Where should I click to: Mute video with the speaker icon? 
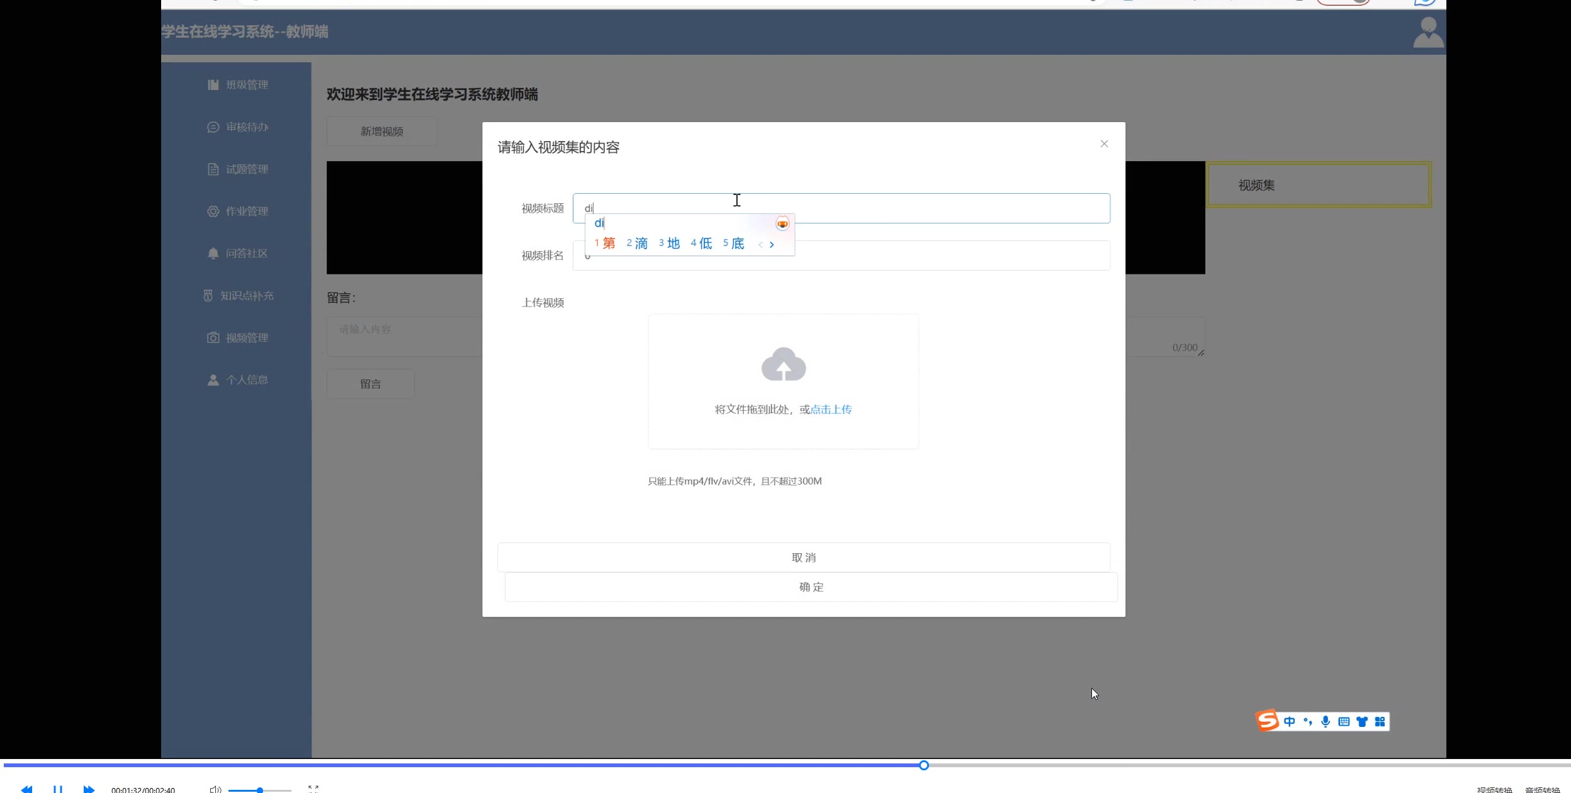click(x=215, y=789)
